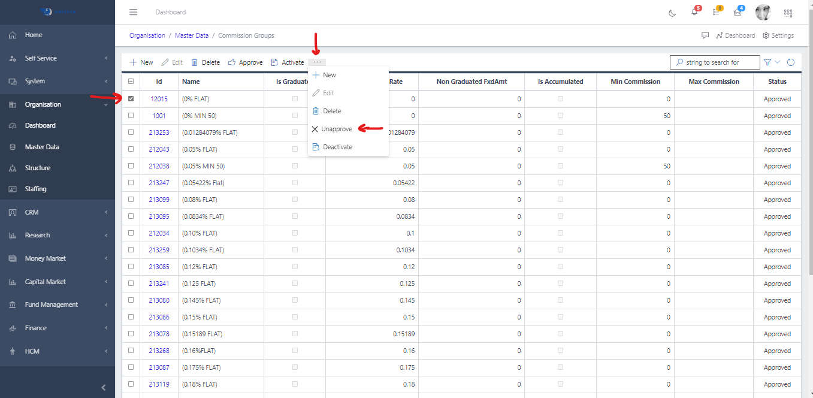Open the notifications bell icon
Viewport: 813px width, 398px height.
694,13
